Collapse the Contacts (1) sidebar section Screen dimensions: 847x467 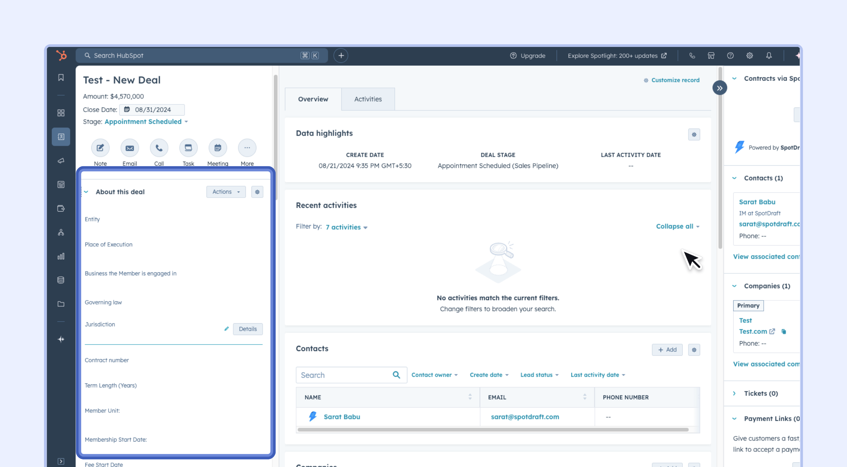click(735, 178)
